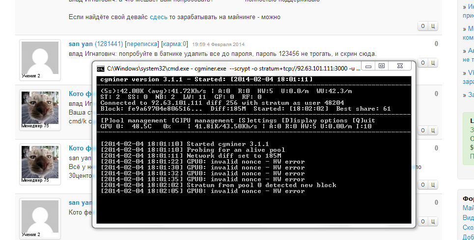This screenshot has width=474, height=240.
Task: Open Кото author link above 'Ваша' post
Action: coord(80,94)
